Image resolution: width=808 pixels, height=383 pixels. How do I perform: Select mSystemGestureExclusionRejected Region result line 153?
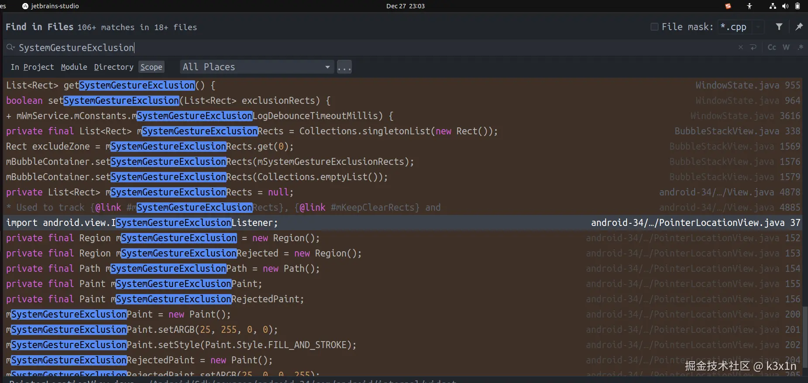pos(403,253)
